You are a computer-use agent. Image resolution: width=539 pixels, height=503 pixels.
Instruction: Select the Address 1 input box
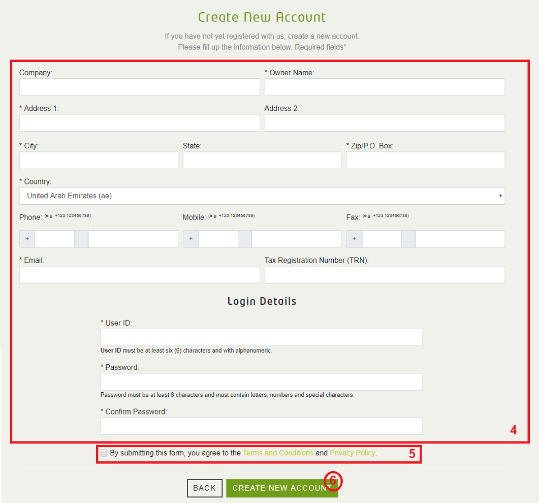click(x=139, y=123)
